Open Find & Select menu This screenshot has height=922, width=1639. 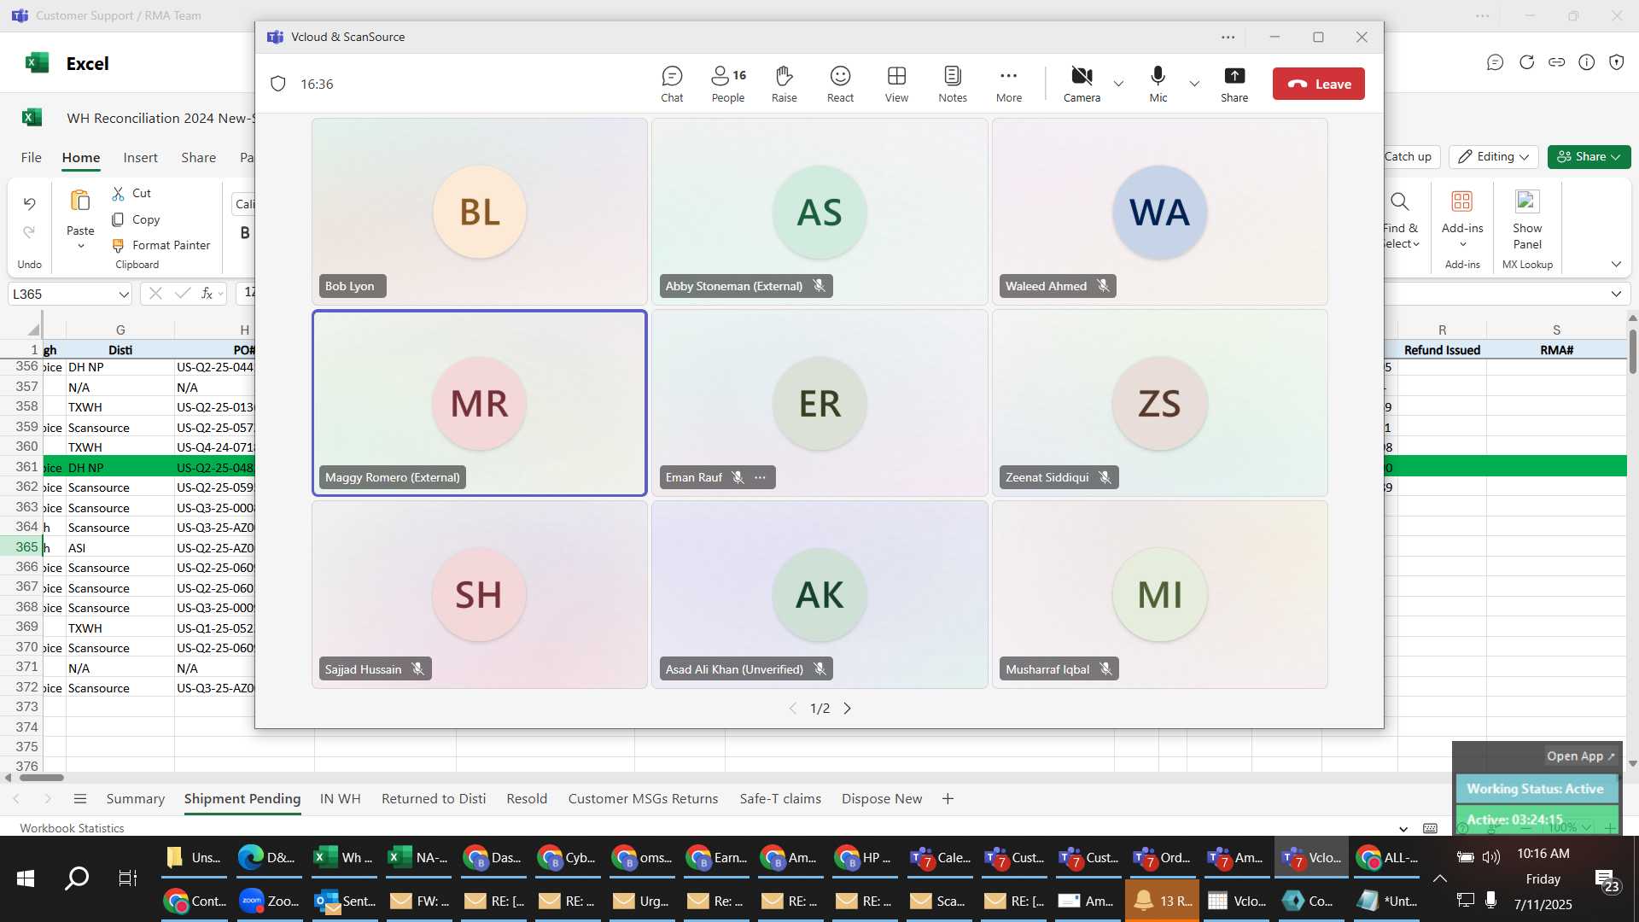click(1400, 220)
